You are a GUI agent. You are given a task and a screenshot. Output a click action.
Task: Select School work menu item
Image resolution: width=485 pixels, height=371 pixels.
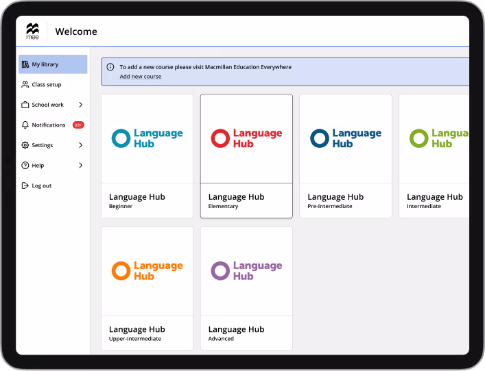point(53,105)
